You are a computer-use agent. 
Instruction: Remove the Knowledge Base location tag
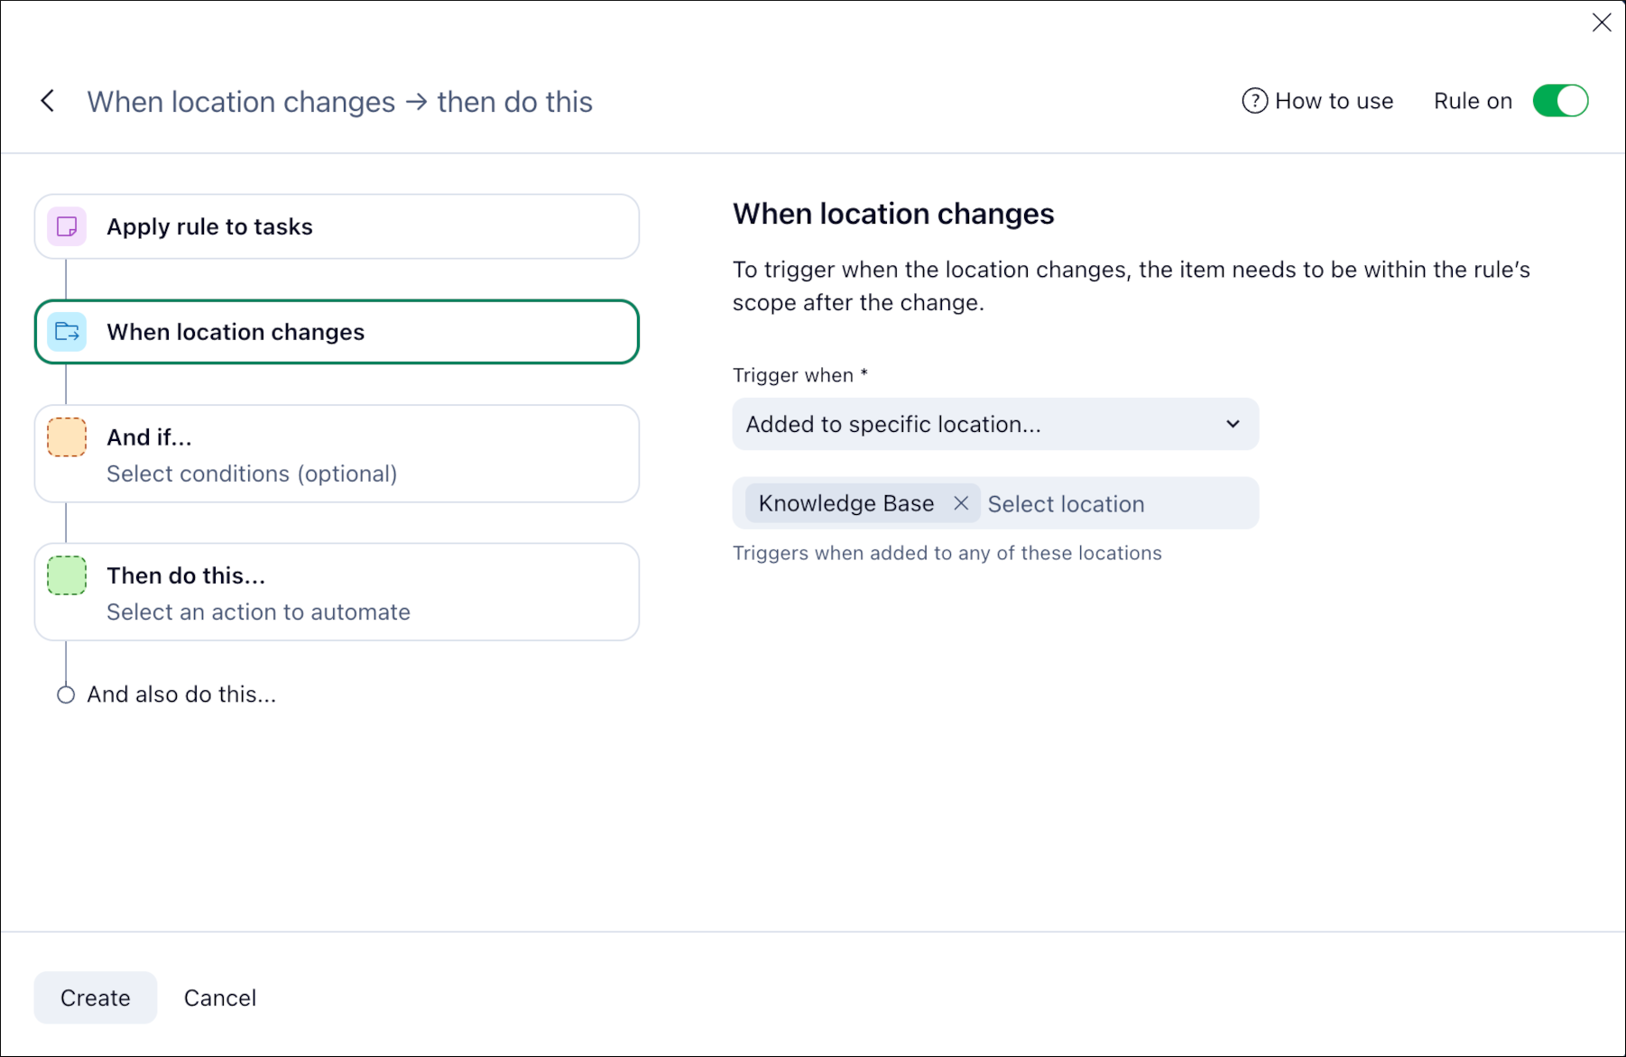[961, 503]
